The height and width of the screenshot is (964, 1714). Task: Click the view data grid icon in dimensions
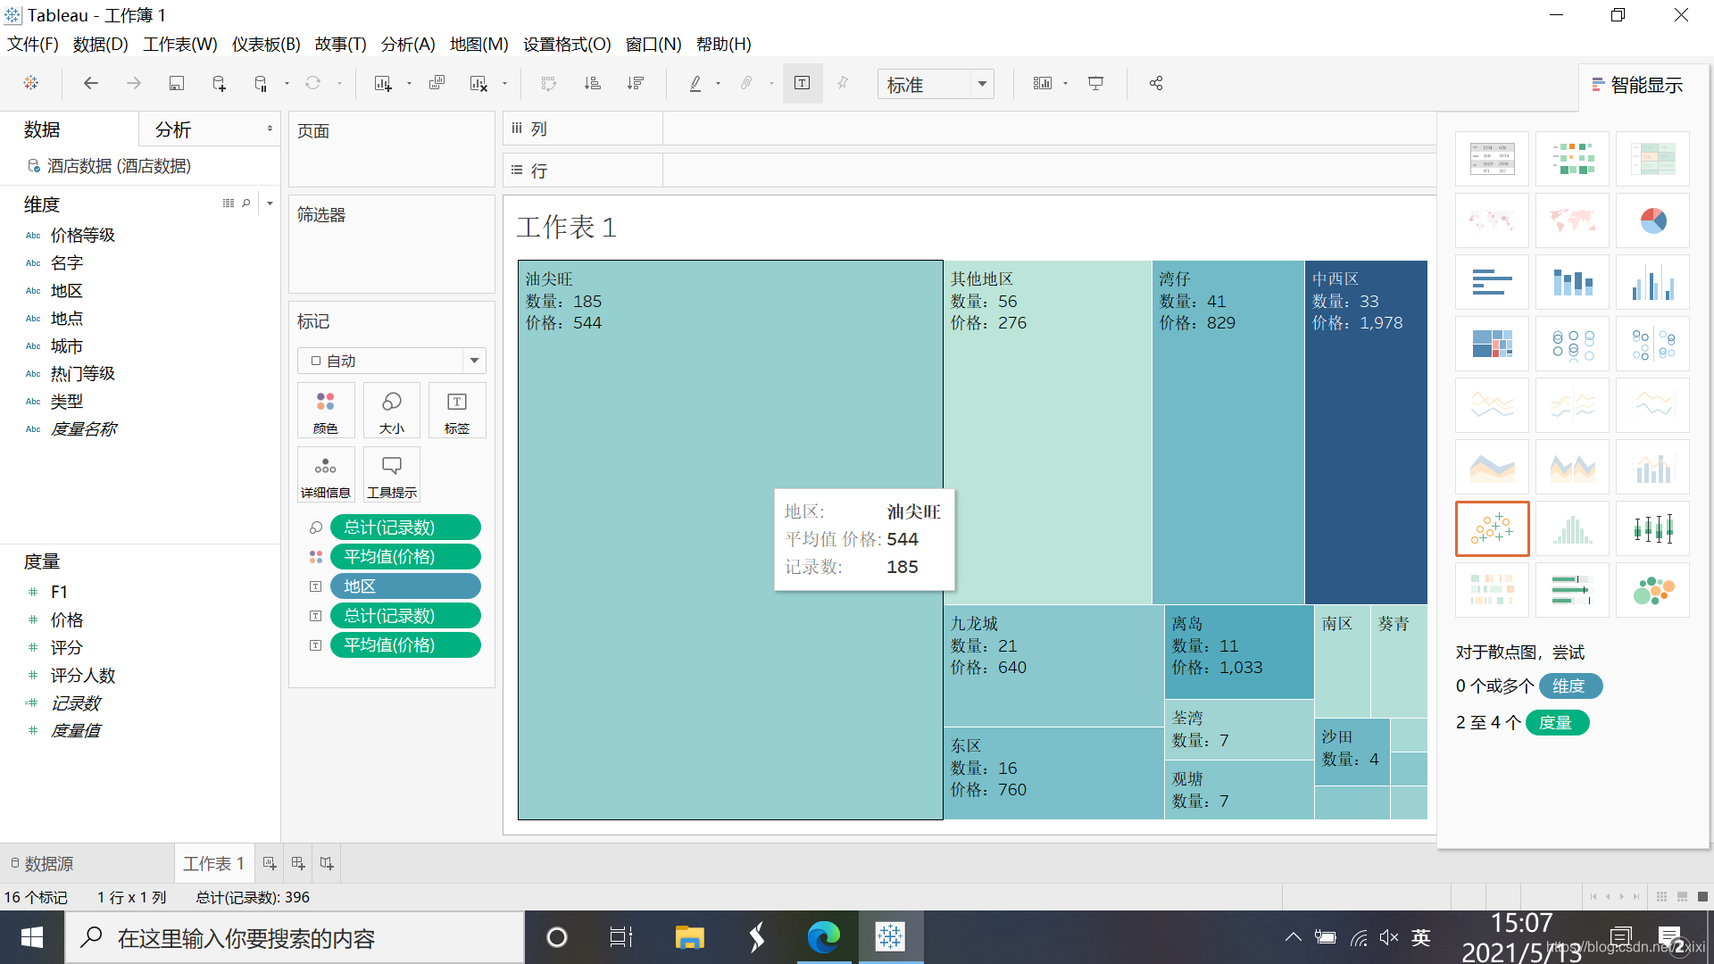pos(229,204)
